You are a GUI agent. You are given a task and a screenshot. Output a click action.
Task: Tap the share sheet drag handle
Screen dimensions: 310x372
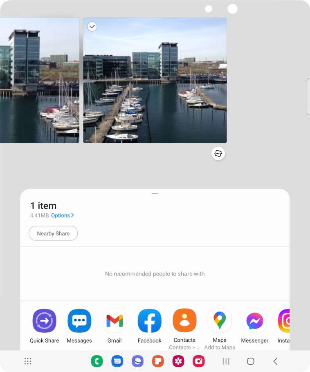[x=155, y=193]
